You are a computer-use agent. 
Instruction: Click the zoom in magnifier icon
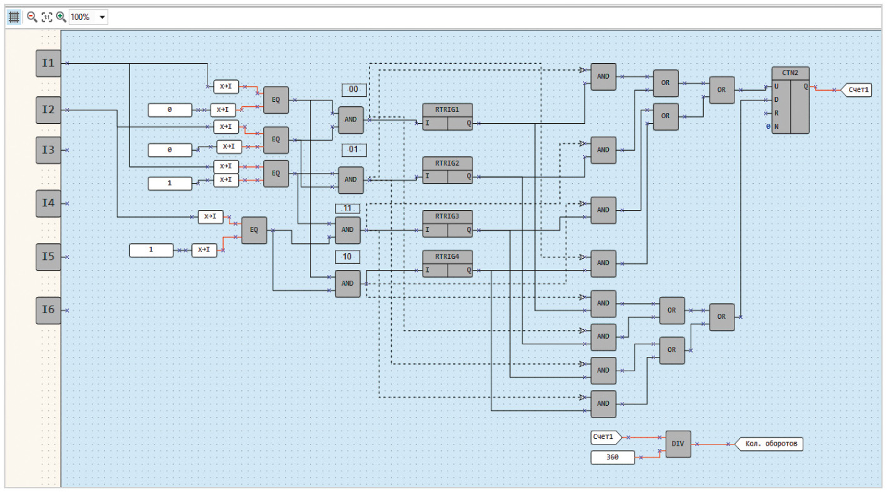[x=61, y=17]
